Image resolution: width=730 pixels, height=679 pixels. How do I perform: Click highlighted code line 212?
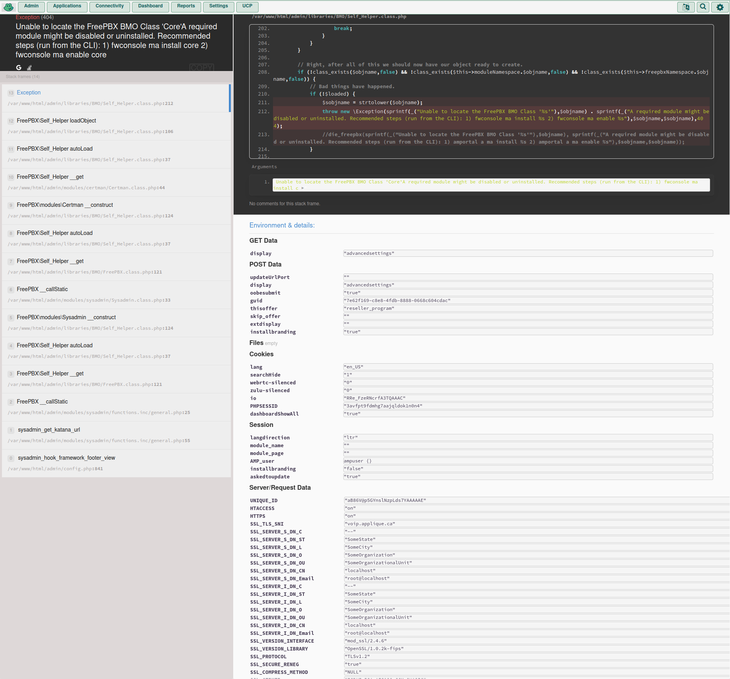491,119
